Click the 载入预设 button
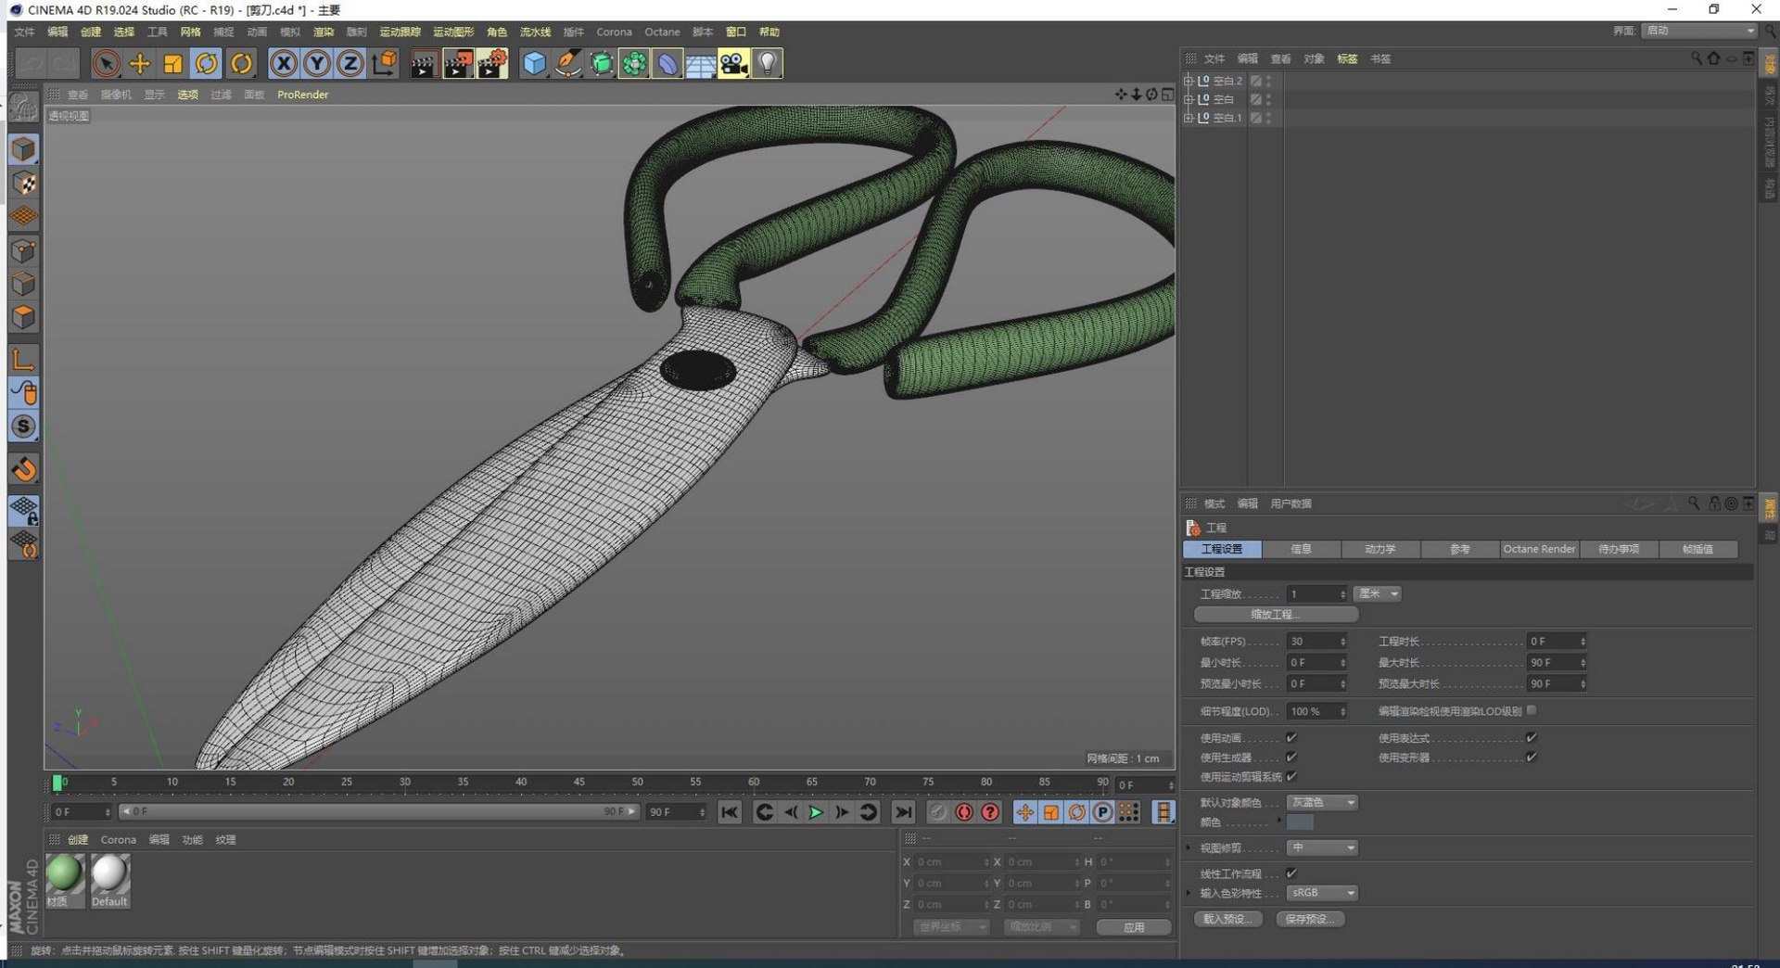1780x968 pixels. tap(1227, 919)
